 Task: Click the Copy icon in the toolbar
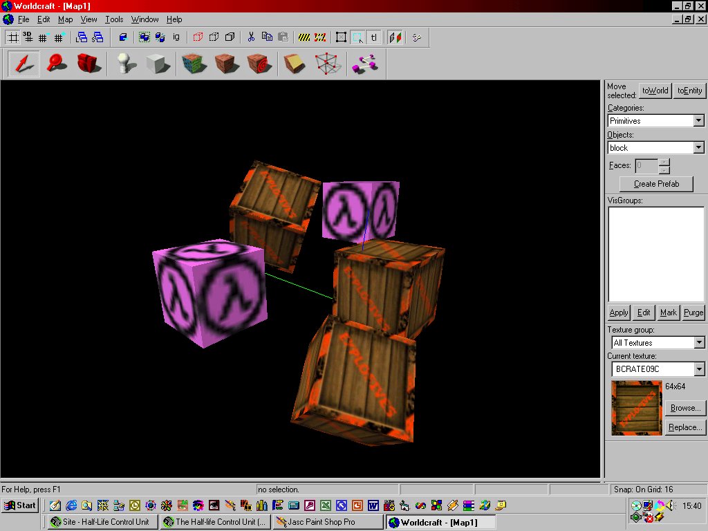[268, 37]
